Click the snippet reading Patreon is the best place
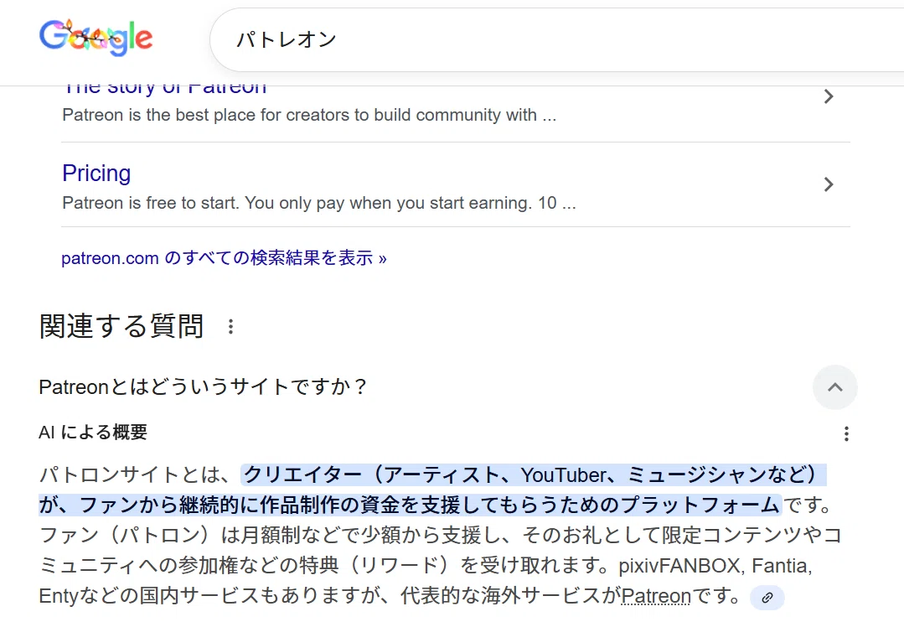The image size is (904, 622). 309,116
